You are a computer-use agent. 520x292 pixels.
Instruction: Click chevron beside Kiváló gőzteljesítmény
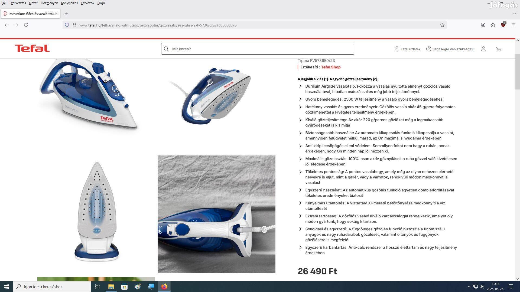(x=300, y=120)
